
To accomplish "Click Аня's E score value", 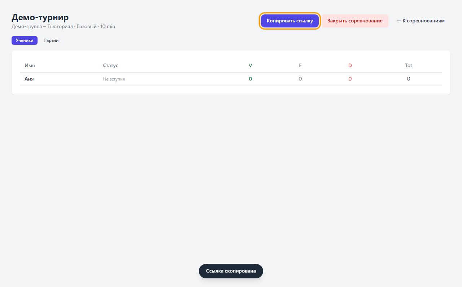I will coord(300,79).
